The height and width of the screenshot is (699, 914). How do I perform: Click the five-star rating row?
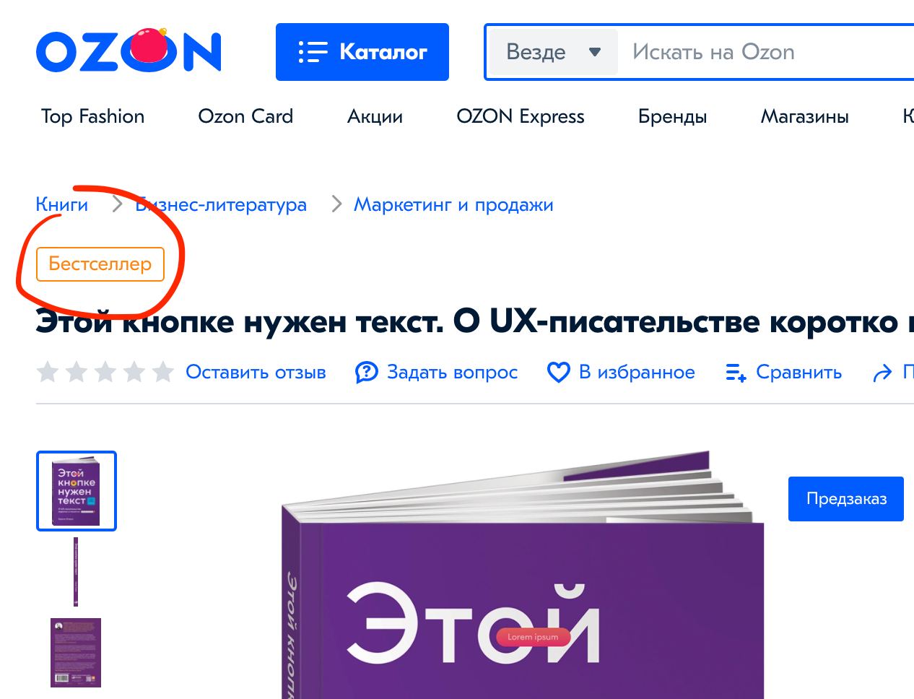105,372
